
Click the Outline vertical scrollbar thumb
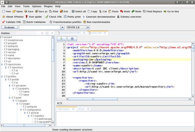click(53, 50)
